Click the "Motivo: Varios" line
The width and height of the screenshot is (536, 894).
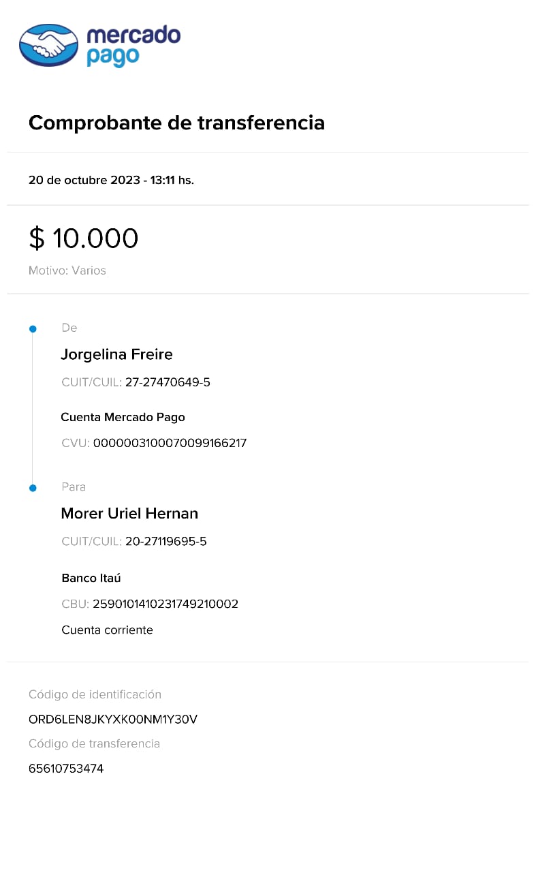click(67, 271)
